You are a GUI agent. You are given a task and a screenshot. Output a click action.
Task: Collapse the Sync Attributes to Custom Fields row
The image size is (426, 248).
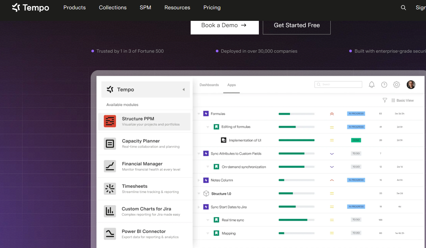pos(199,154)
